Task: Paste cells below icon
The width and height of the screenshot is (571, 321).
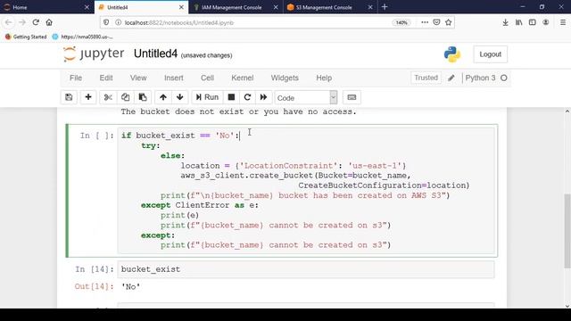Action: (x=143, y=97)
